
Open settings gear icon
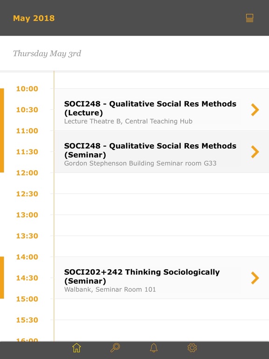pos(192,348)
